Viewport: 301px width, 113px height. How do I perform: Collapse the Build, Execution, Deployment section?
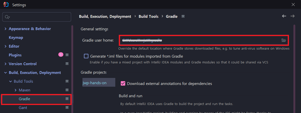click(x=6, y=73)
